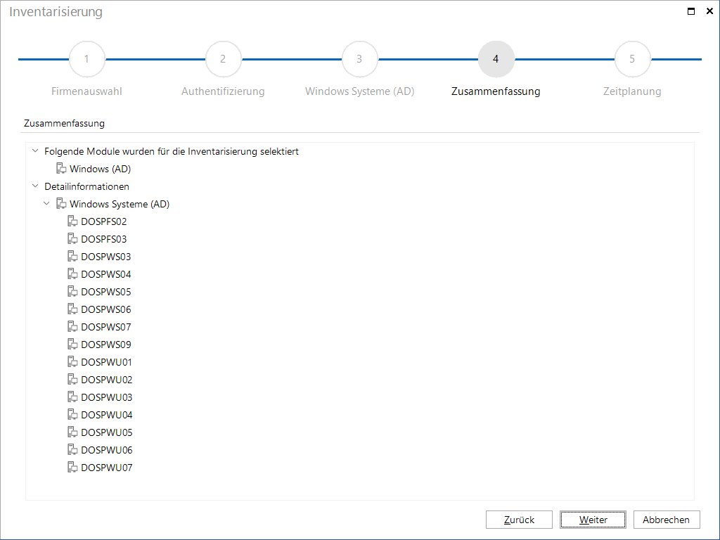
Task: Click the computer icon for DOSPFS02
Action: (x=72, y=221)
